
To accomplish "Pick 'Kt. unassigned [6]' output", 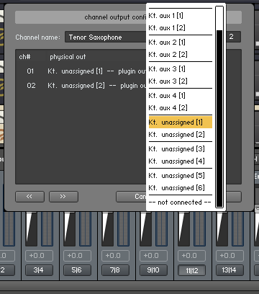I will (x=181, y=188).
